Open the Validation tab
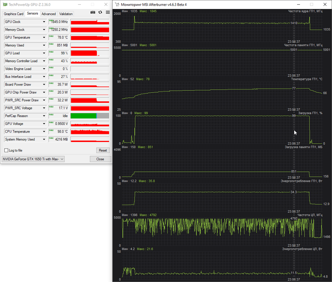The width and height of the screenshot is (332, 282). pyautogui.click(x=66, y=14)
